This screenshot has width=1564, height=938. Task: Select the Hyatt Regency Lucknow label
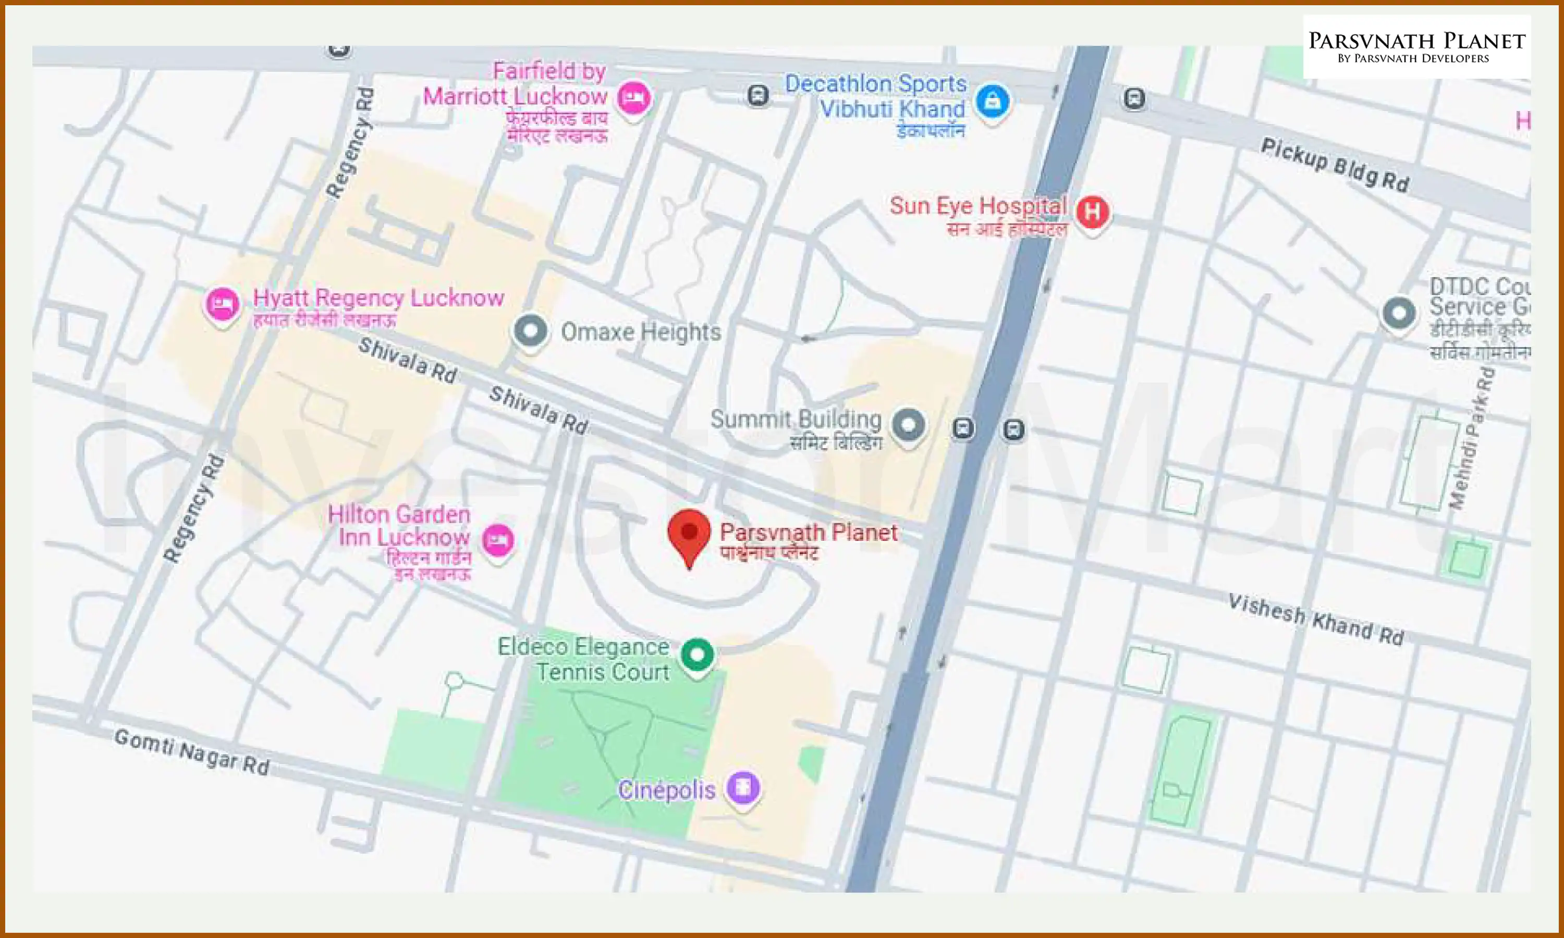pos(378,307)
